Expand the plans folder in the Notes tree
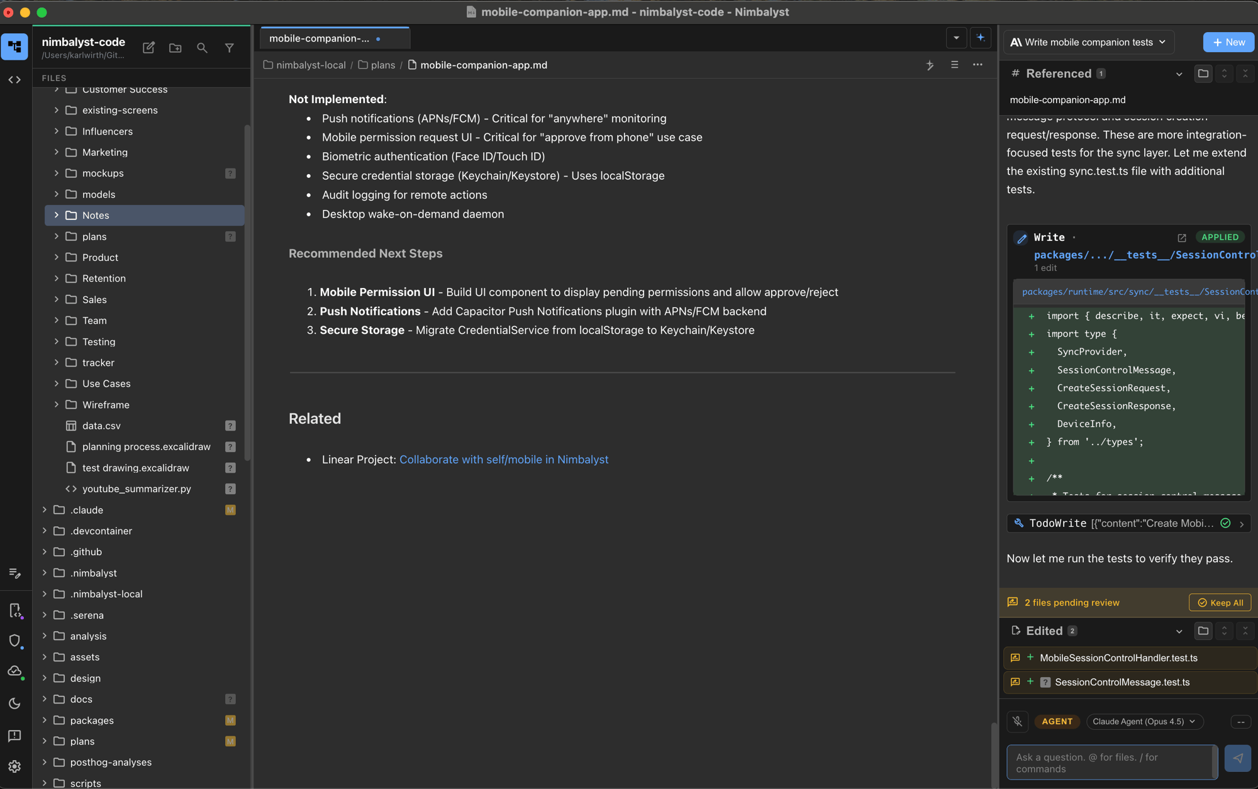 point(57,236)
